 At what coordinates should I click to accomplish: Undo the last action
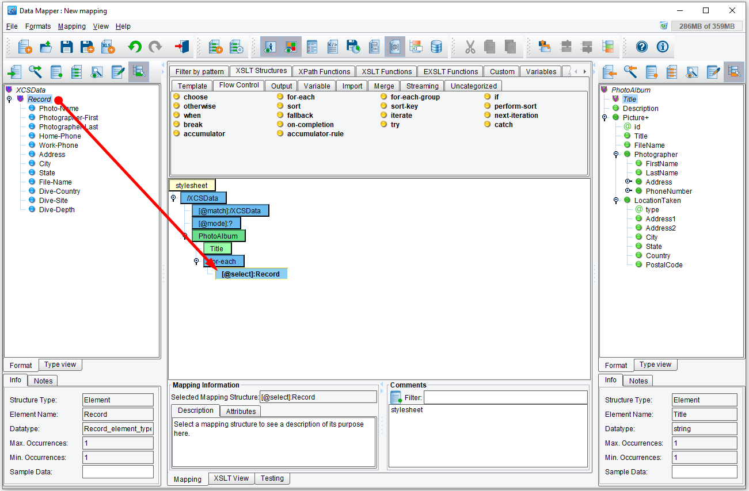pos(135,47)
